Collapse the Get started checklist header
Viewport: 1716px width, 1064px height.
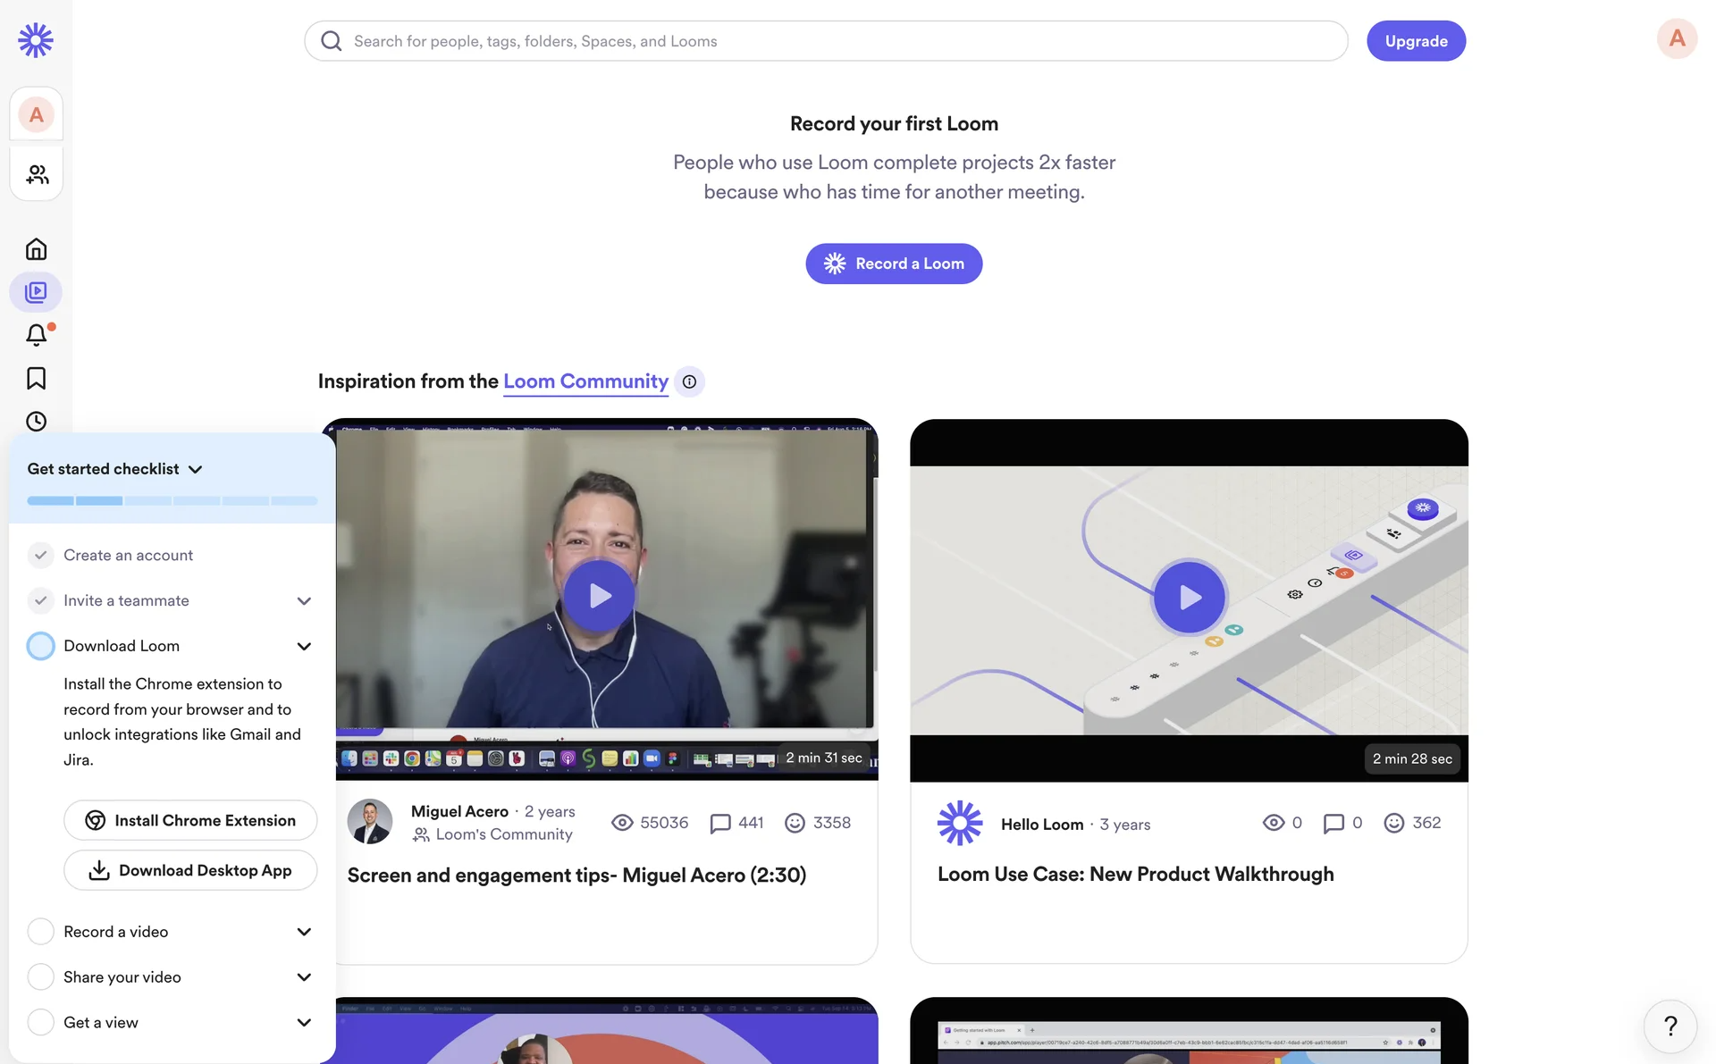[x=115, y=469]
